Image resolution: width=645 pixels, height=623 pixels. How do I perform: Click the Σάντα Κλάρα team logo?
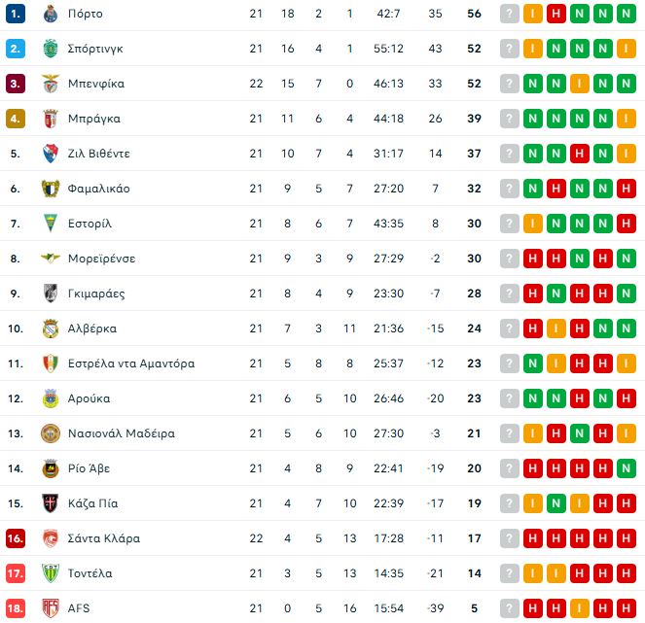[x=51, y=538]
